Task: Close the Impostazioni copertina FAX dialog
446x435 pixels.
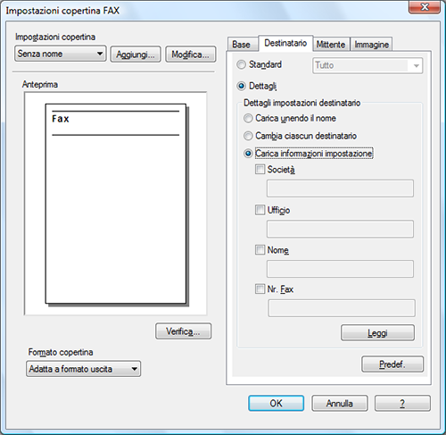Action: [x=425, y=6]
